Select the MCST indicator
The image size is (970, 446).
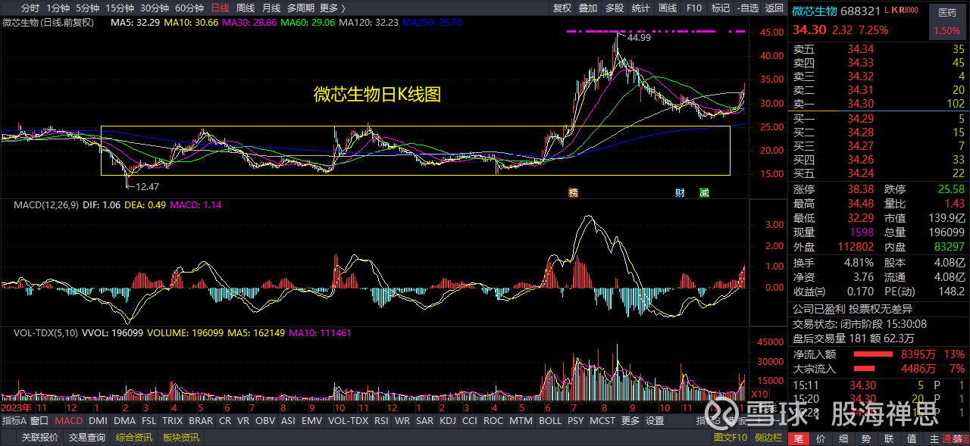point(602,421)
